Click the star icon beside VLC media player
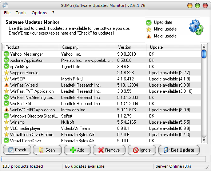Image resolution: width=211 pixels, height=171 pixels. click(6, 128)
